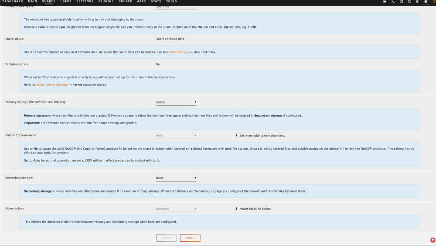This screenshot has width=436, height=246.
Task: Click help line 'Important: For Exclusive access shares'
Action: tap(81, 123)
